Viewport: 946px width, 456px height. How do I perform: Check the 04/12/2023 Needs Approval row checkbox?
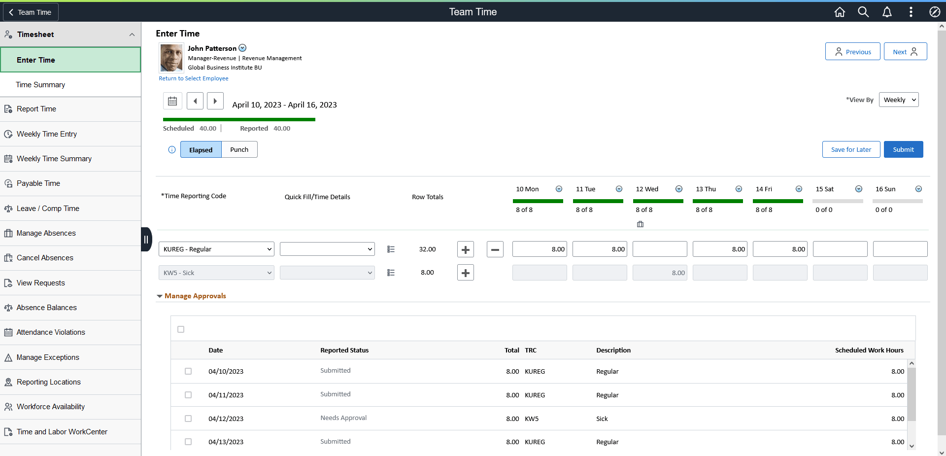coord(188,419)
